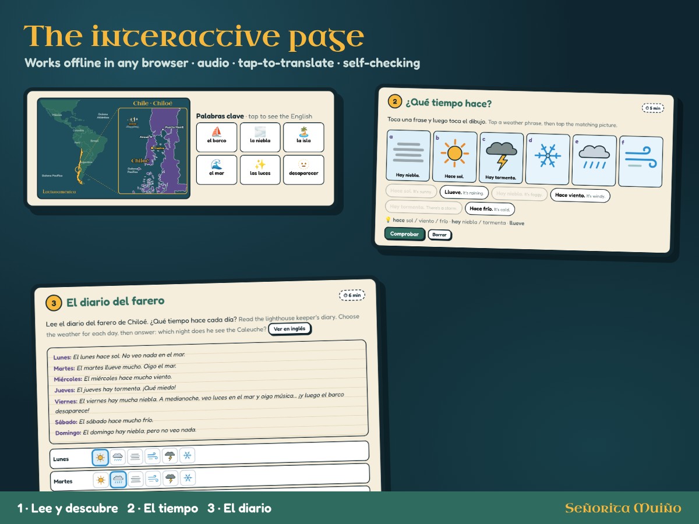The image size is (699, 524).
Task: Click the Viernes diary entry
Action: pos(199,402)
